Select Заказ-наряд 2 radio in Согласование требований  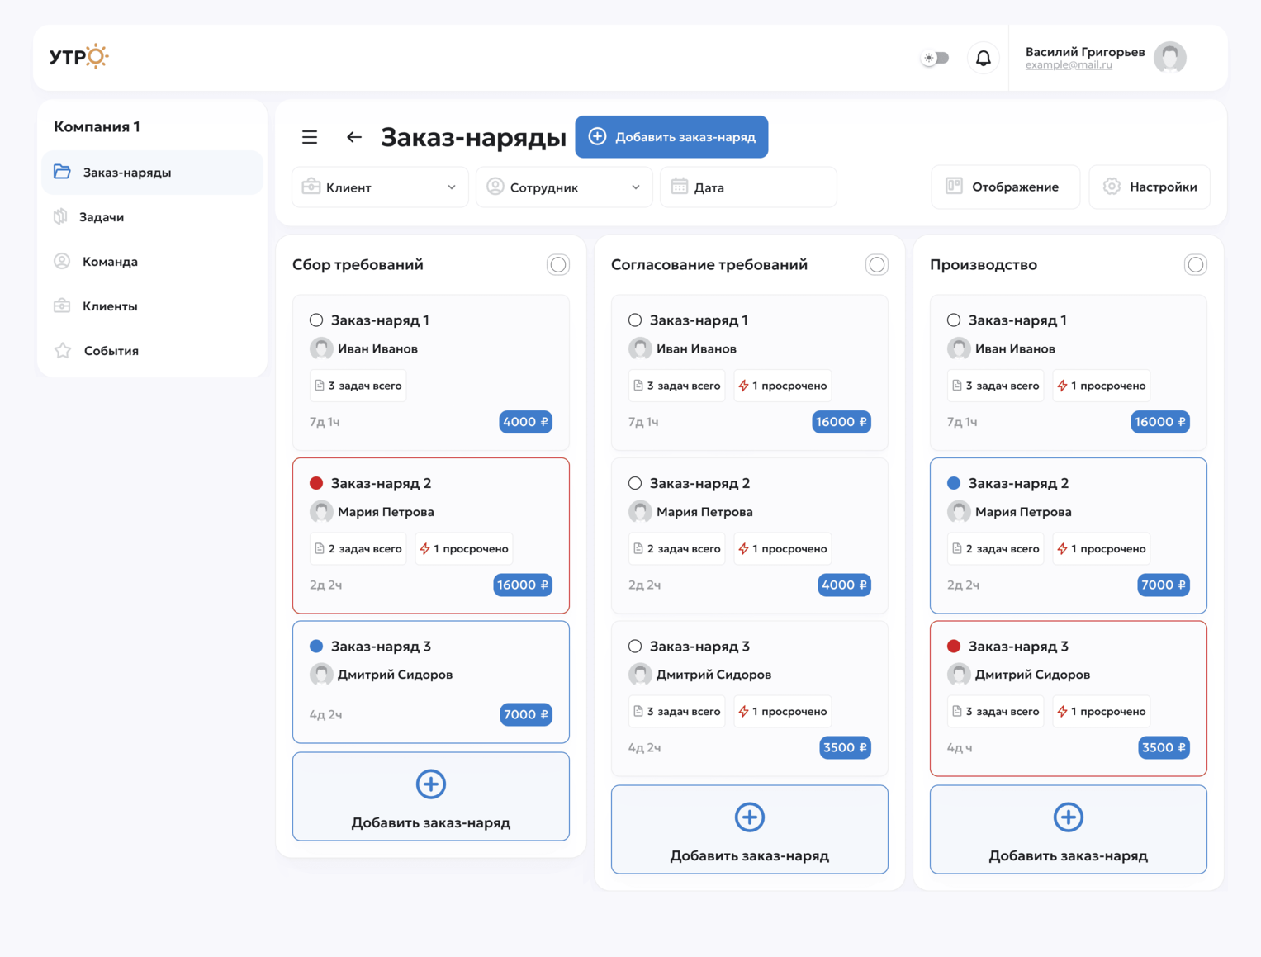coord(635,483)
